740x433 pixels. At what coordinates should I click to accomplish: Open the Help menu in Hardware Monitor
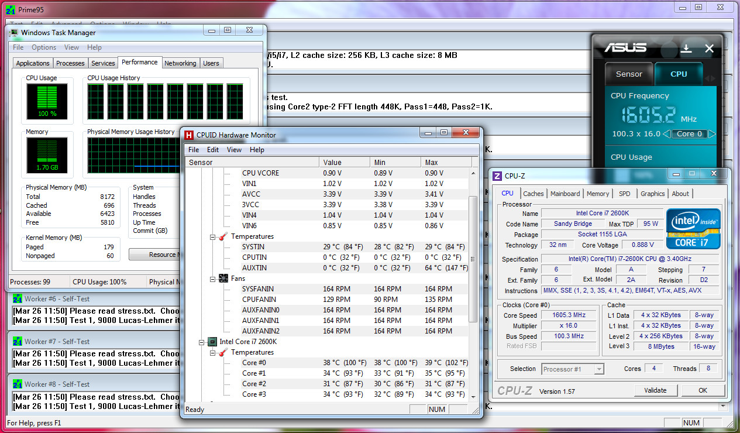coord(257,150)
